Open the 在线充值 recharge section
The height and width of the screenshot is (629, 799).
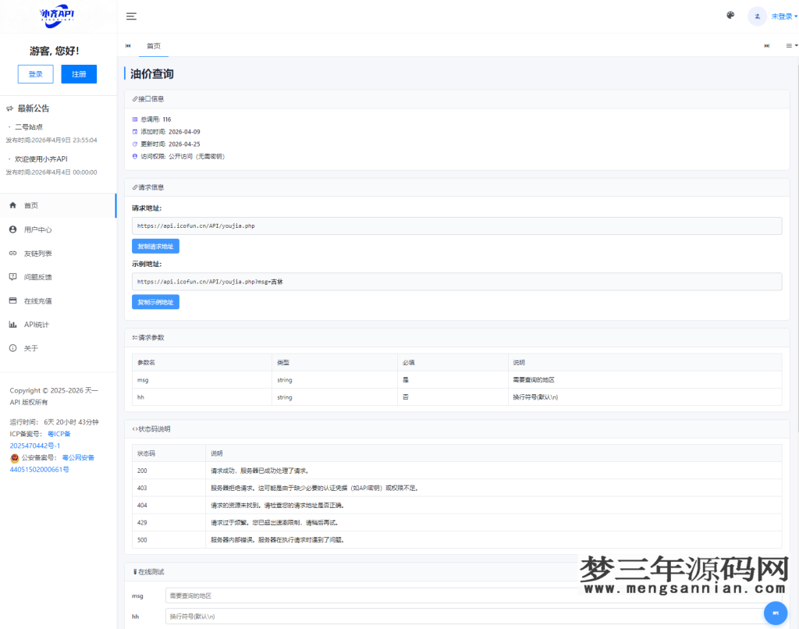click(35, 300)
